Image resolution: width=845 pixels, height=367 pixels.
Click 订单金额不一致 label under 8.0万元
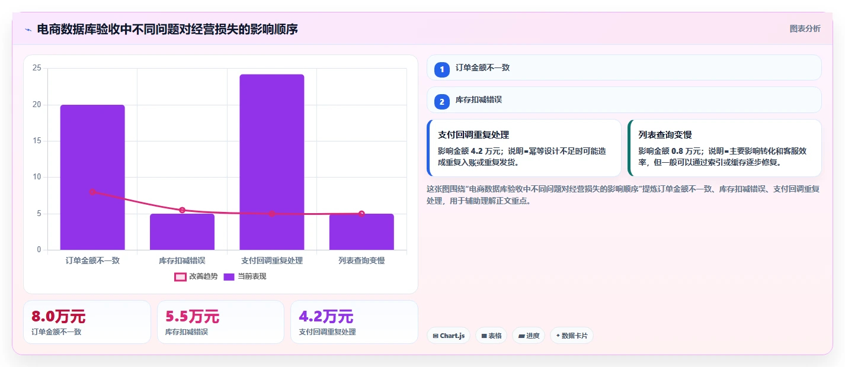tap(56, 332)
